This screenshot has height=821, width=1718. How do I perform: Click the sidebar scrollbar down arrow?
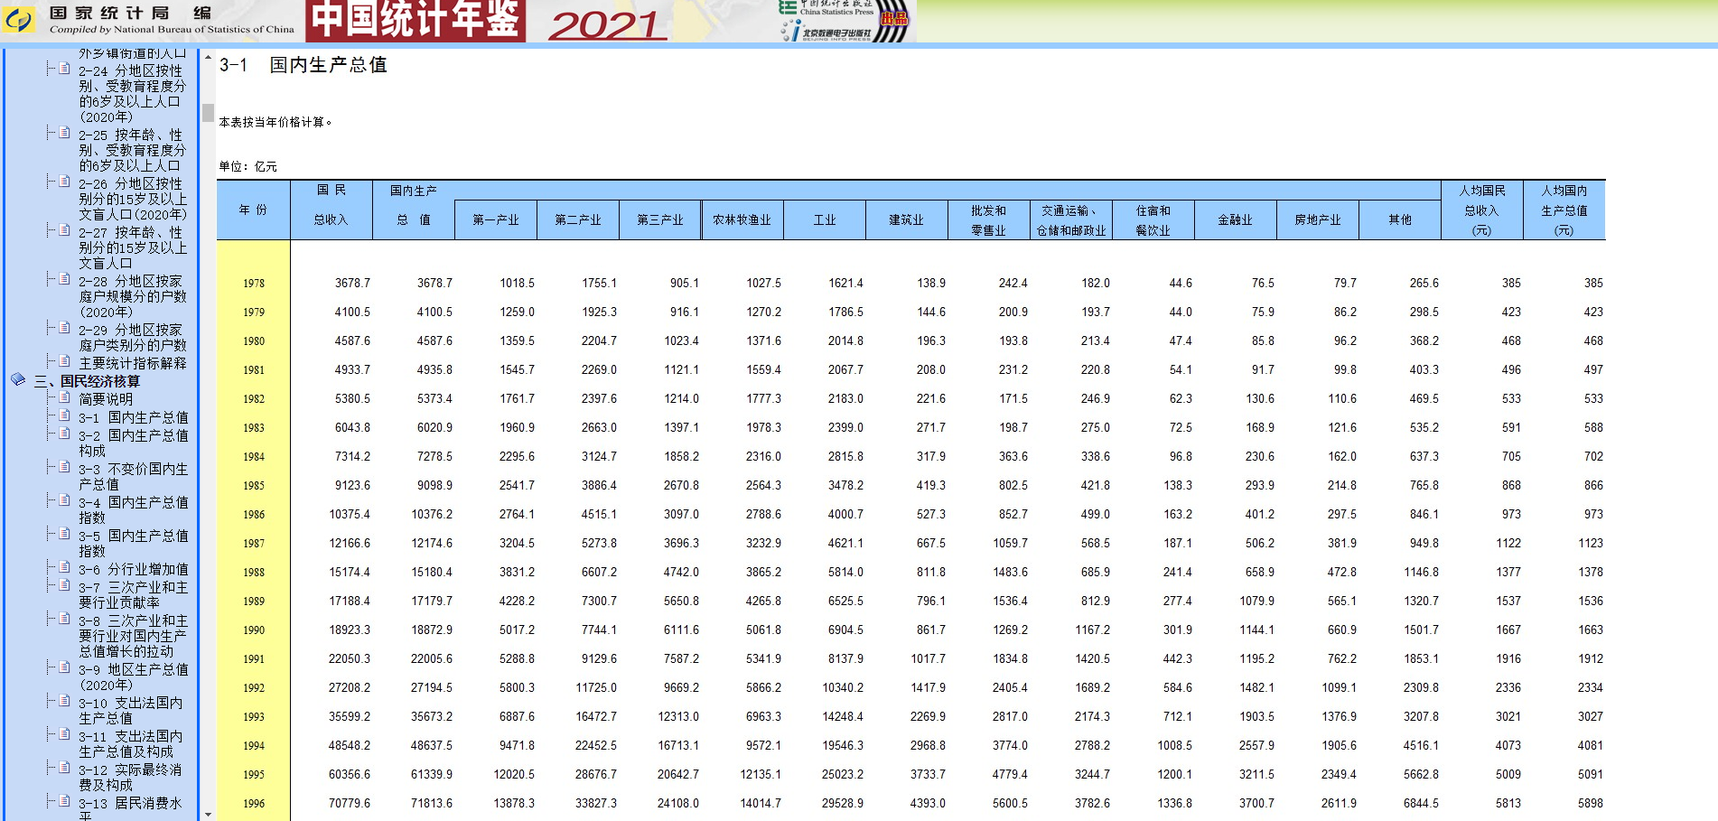(x=208, y=814)
